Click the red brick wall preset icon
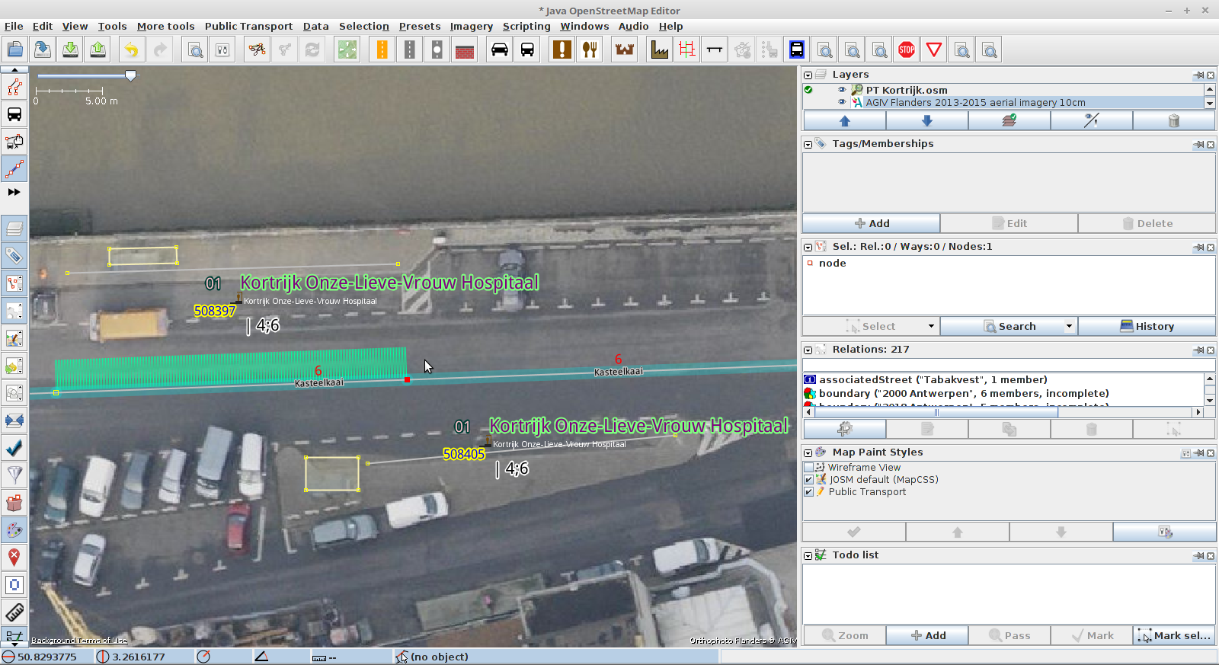This screenshot has width=1219, height=665. pyautogui.click(x=465, y=50)
